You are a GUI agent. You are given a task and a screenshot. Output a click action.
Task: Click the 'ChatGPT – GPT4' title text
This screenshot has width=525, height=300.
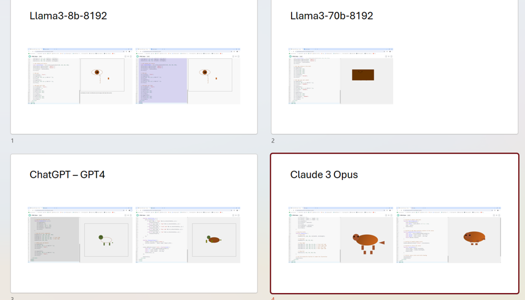click(68, 175)
